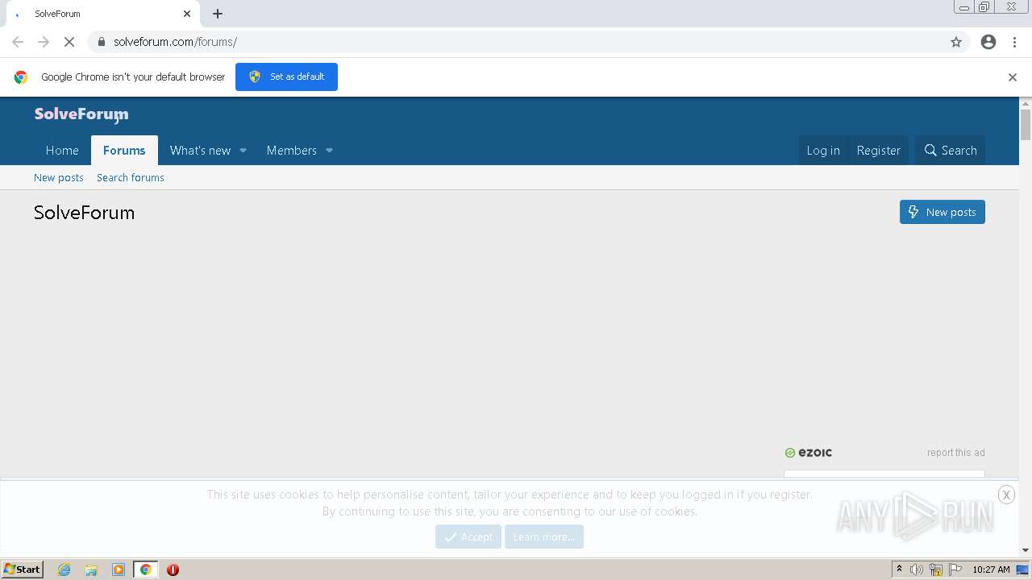Go to the Home nav item

tap(62, 151)
